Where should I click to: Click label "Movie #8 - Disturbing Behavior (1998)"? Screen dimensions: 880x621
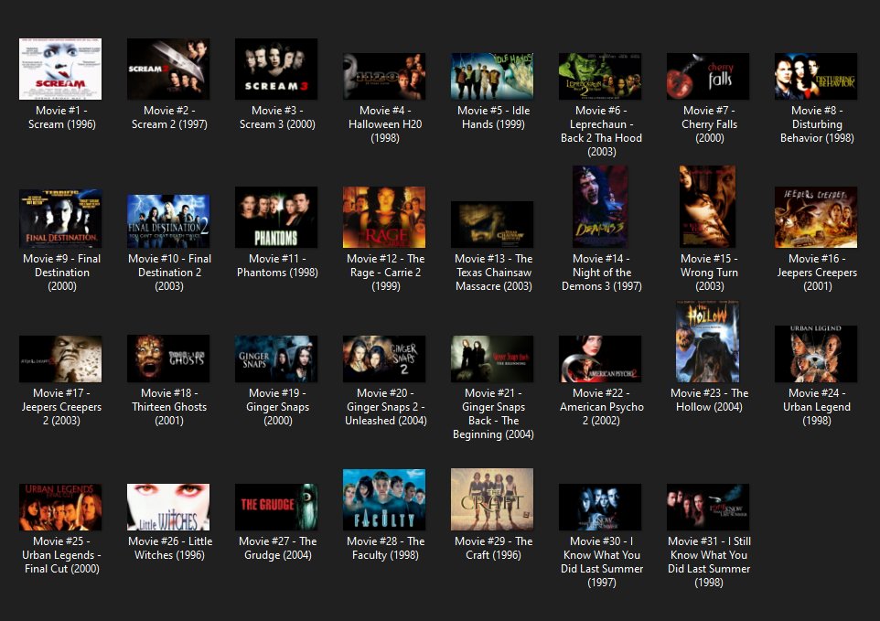click(817, 124)
